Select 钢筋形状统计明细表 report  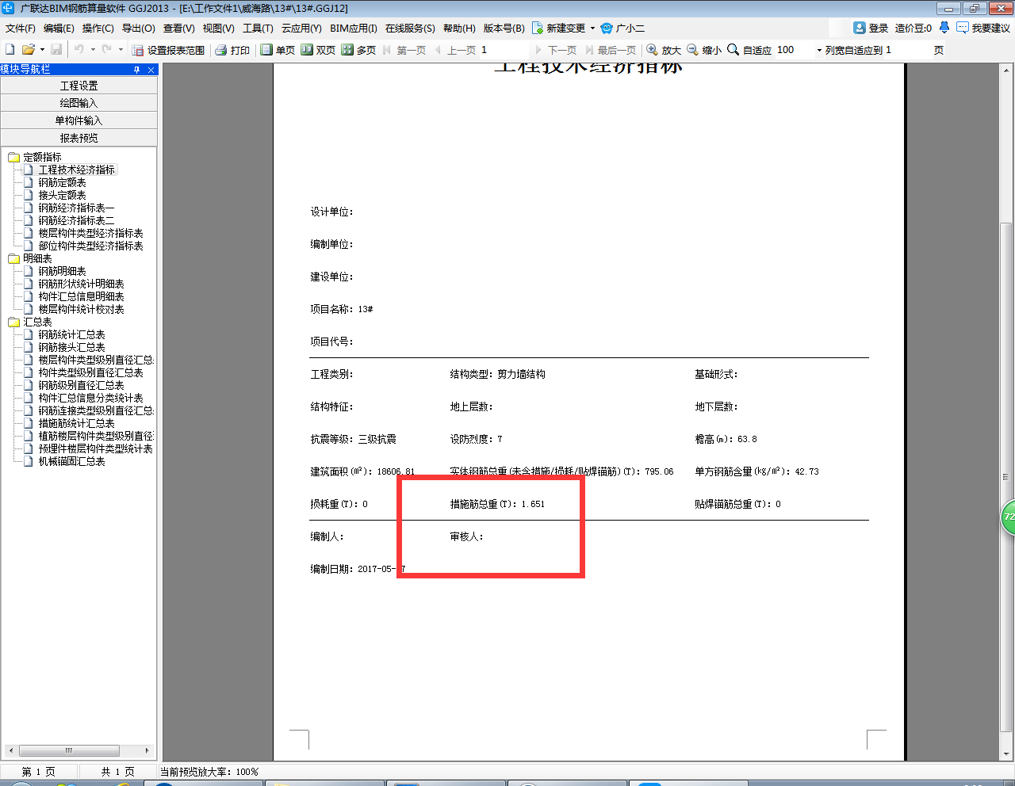(x=81, y=284)
